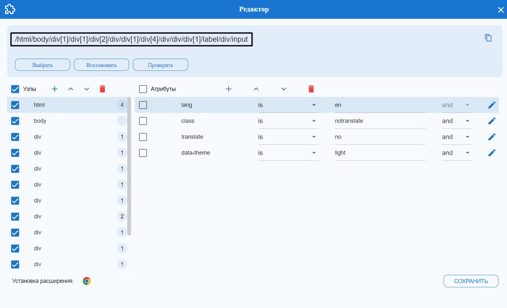
Task: Edit the translate attribute with its pencil icon
Action: pos(492,137)
